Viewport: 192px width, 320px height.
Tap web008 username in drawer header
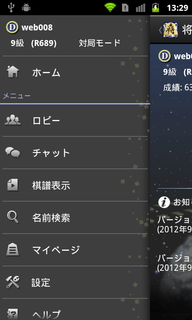click(x=37, y=28)
